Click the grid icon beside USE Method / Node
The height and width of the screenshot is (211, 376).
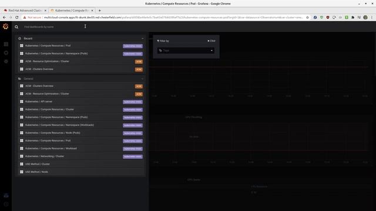point(22,172)
